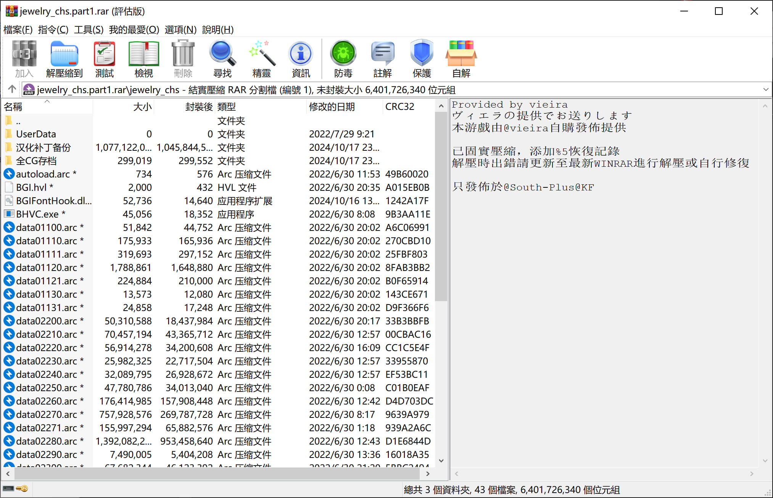Expand the archive path dropdown
Screen dimensions: 773x498
pos(765,90)
